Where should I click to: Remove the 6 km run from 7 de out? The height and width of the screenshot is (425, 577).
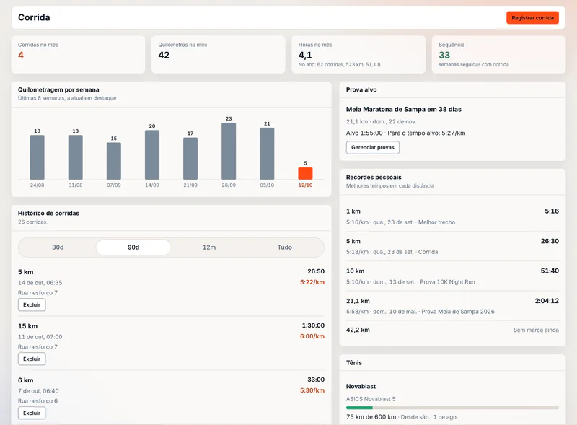tap(32, 413)
